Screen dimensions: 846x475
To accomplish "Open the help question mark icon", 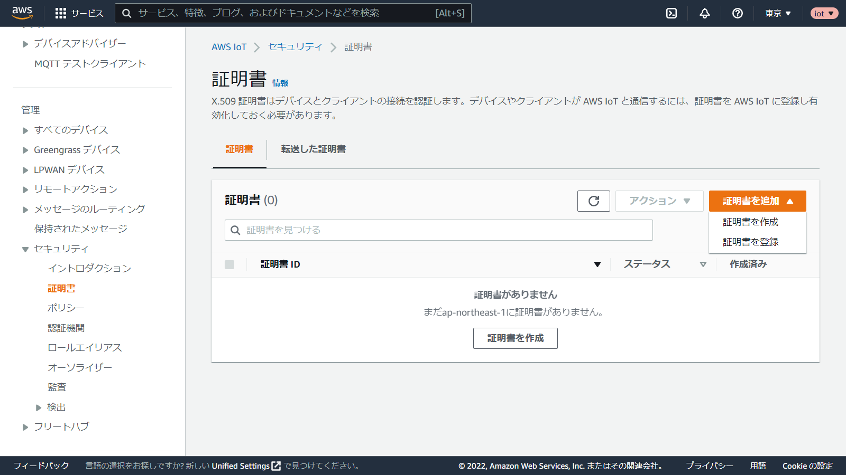I will [737, 13].
